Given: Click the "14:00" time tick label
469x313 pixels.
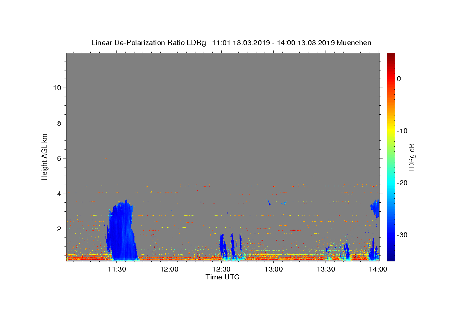Looking at the screenshot, I should [378, 269].
